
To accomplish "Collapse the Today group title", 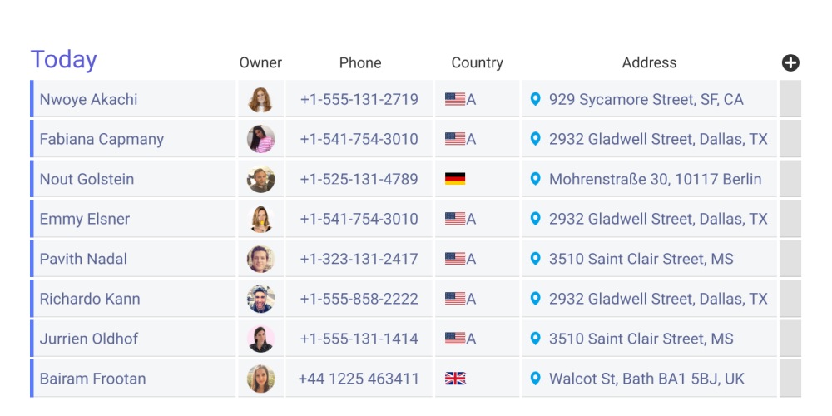I will [x=64, y=60].
